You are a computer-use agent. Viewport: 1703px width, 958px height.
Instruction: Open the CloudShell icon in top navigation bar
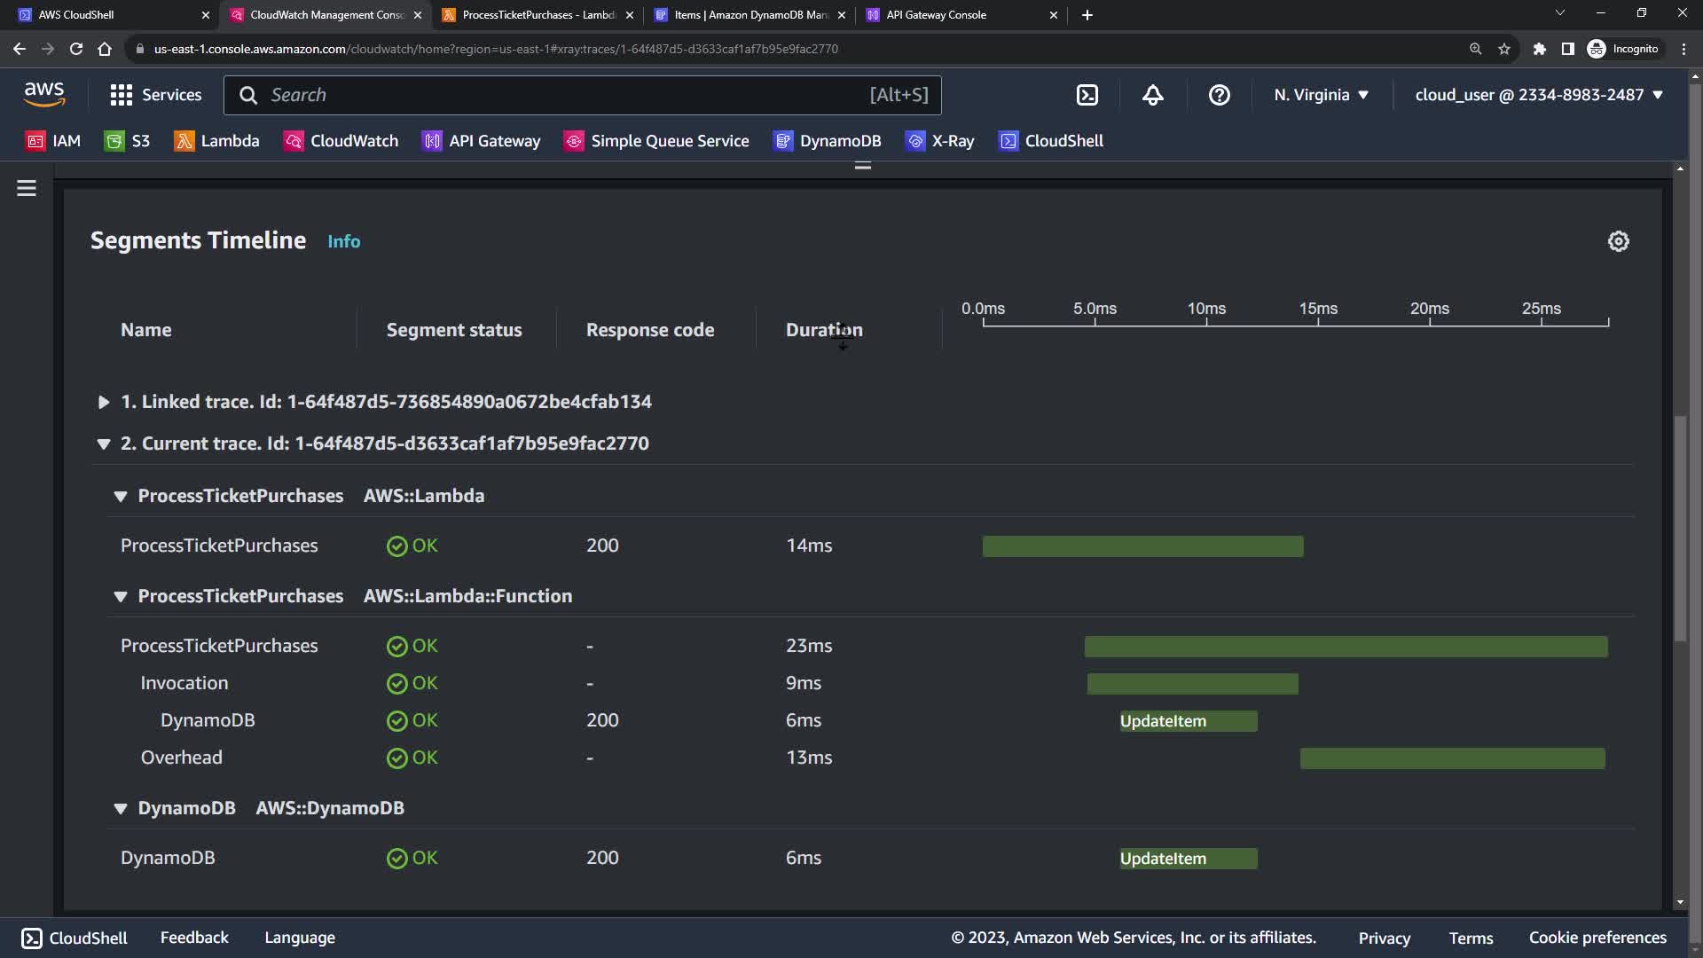[x=1087, y=95]
